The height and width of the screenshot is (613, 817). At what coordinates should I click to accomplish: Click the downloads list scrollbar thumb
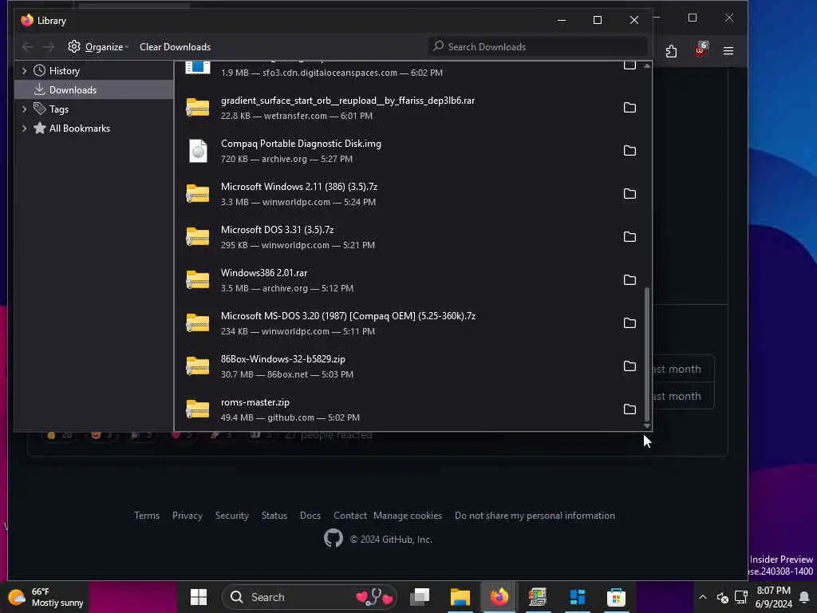[647, 354]
